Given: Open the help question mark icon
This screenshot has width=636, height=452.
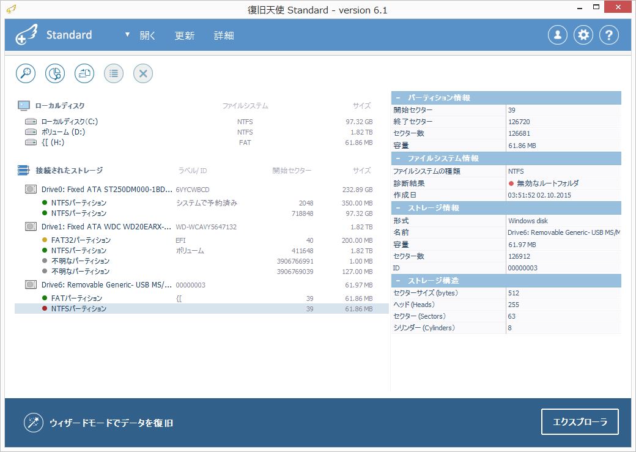Looking at the screenshot, I should [609, 35].
